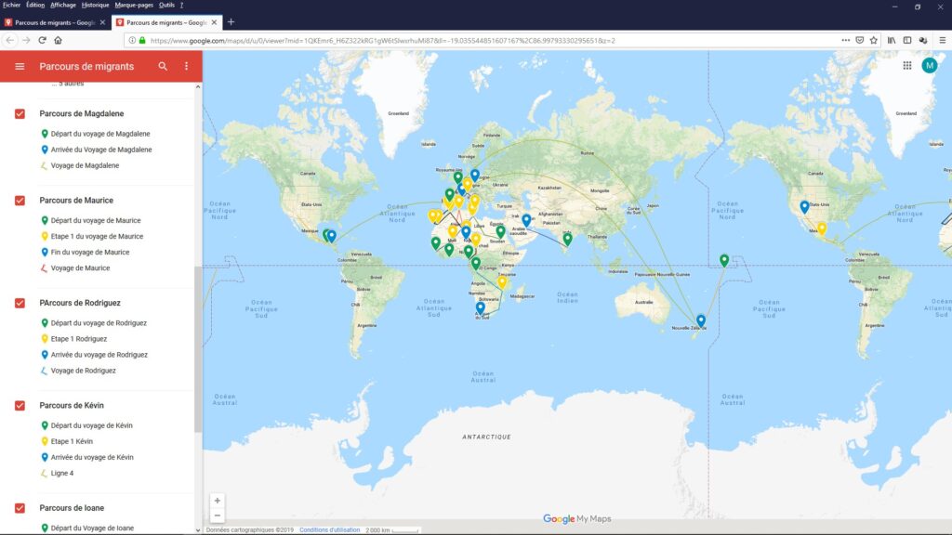Click the URL address field

(x=465, y=41)
